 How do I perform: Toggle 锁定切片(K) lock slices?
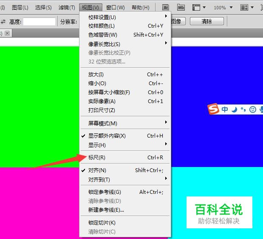[125, 223]
